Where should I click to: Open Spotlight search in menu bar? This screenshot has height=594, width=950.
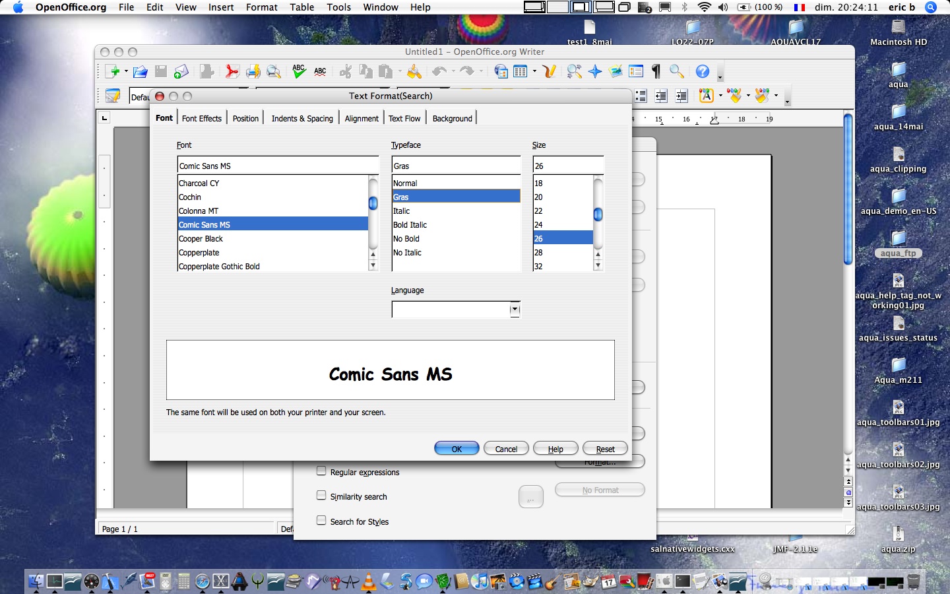931,7
